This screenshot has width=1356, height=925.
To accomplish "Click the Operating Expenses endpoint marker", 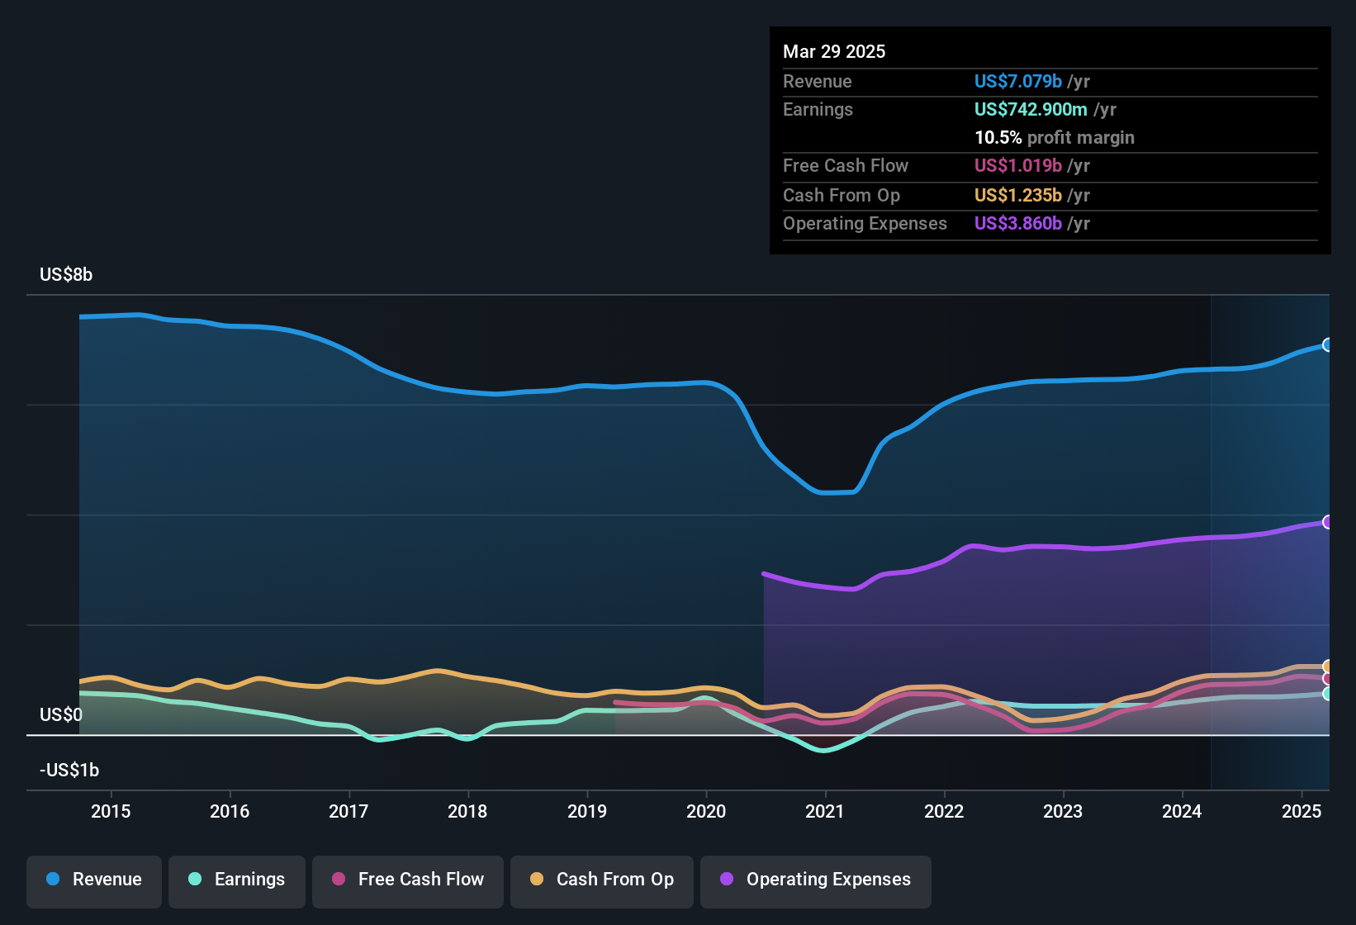I will 1328,520.
